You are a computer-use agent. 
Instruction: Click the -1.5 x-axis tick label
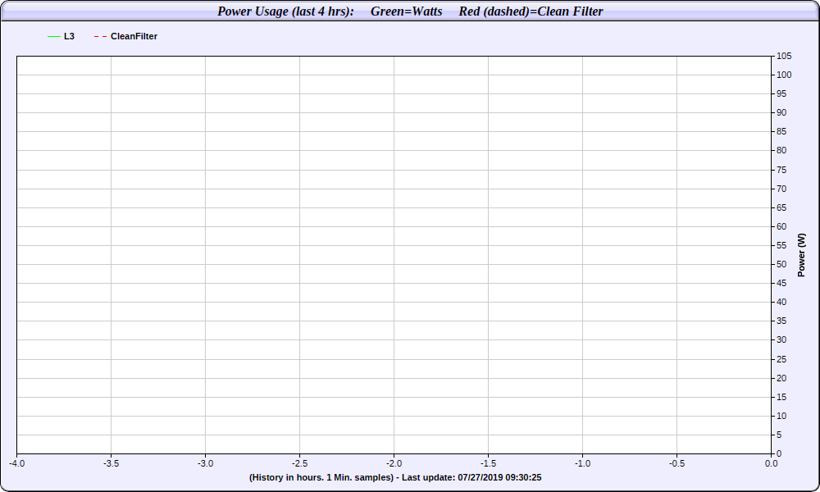489,463
